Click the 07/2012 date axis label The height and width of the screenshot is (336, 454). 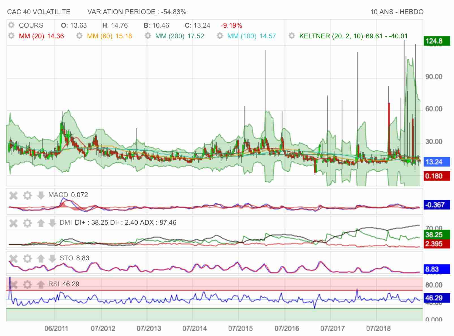[103, 329]
